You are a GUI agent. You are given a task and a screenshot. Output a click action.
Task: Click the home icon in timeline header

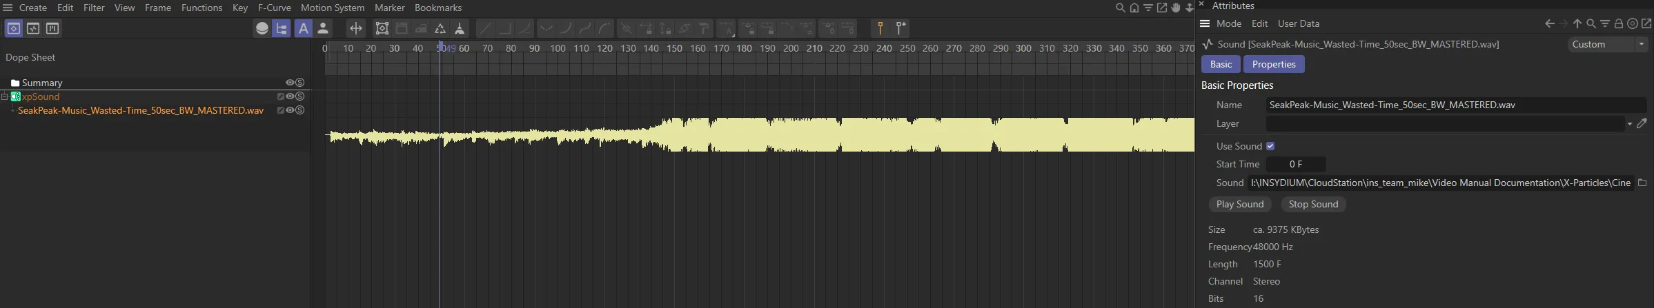pyautogui.click(x=1134, y=8)
